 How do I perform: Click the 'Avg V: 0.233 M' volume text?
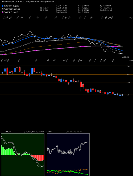(106, 6)
